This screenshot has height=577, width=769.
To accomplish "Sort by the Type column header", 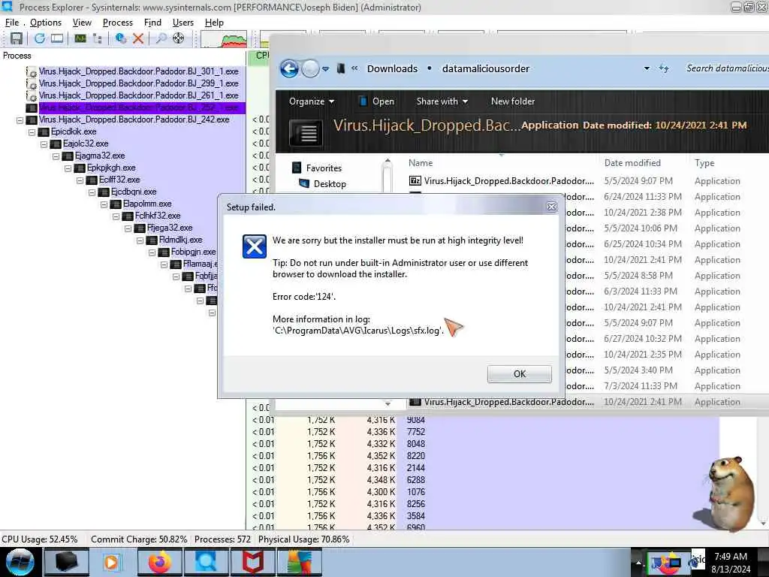I will [x=704, y=163].
